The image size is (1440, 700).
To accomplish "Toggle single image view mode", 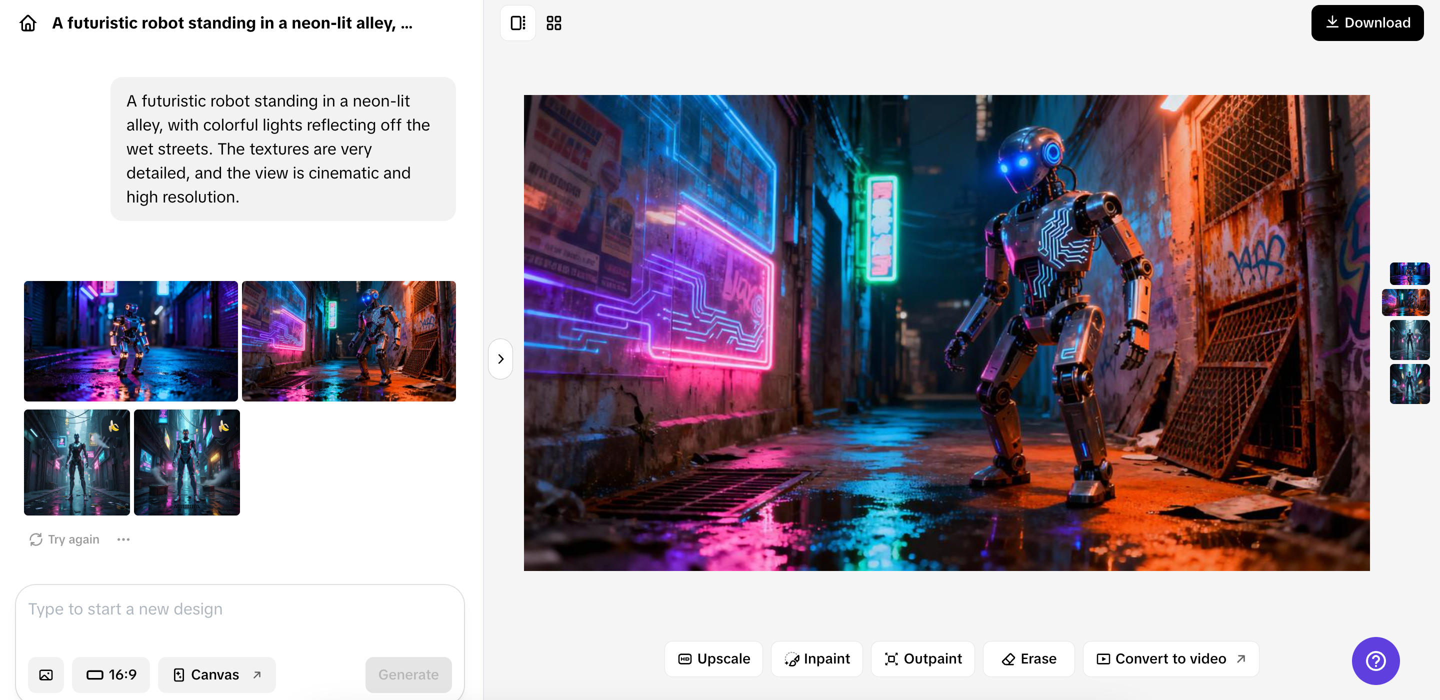I will [x=517, y=23].
